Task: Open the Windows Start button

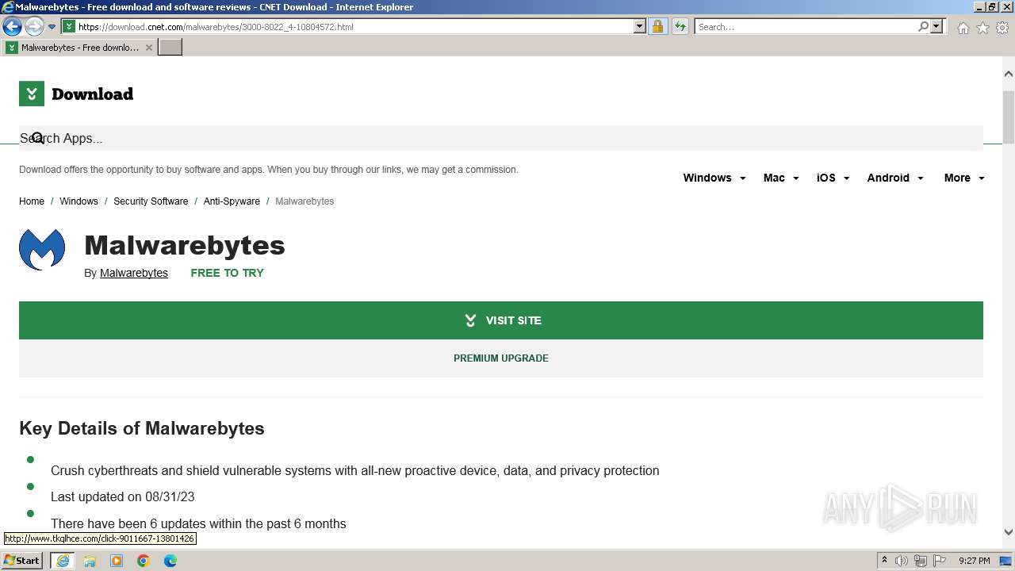Action: 22,561
